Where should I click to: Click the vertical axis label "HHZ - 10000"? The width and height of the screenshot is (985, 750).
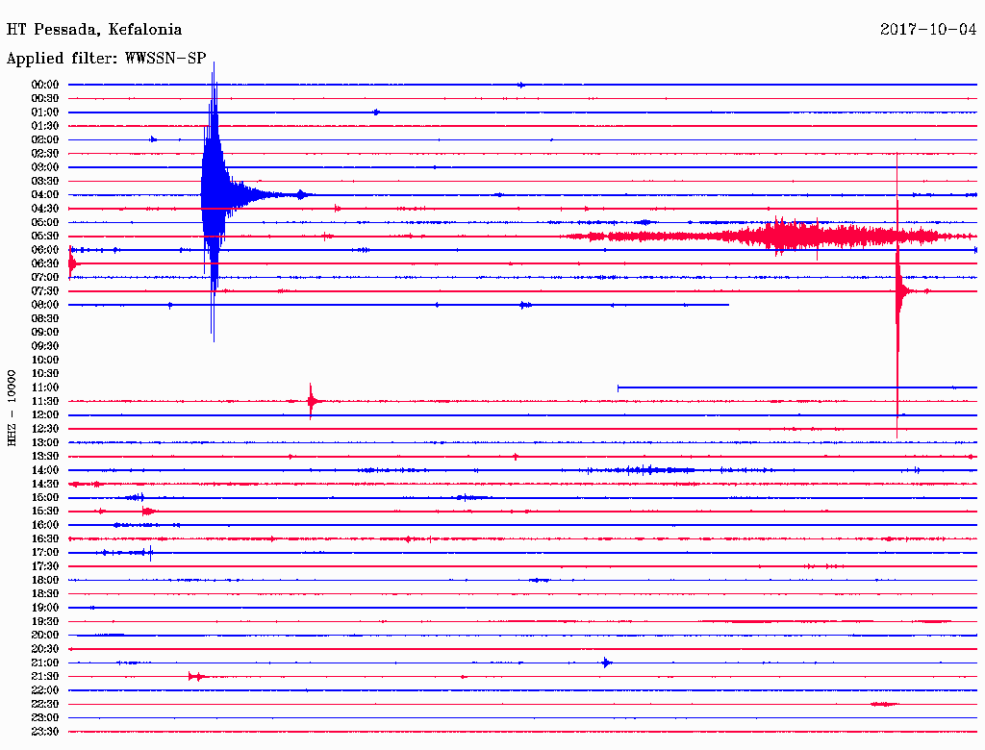(12, 408)
